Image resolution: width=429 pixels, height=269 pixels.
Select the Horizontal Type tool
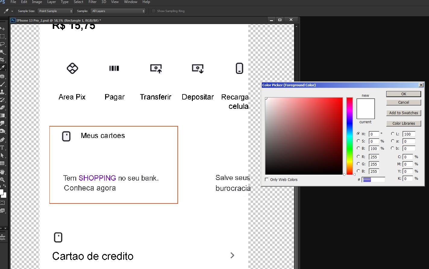coord(2,148)
